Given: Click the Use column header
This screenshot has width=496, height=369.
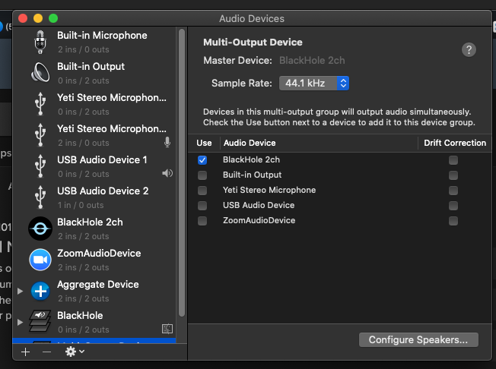Looking at the screenshot, I should [x=204, y=143].
